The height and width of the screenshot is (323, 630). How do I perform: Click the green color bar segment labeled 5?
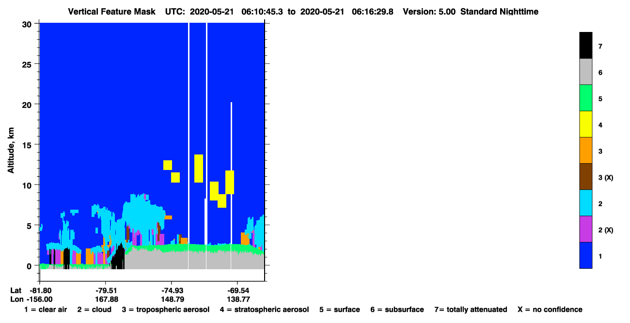point(585,98)
